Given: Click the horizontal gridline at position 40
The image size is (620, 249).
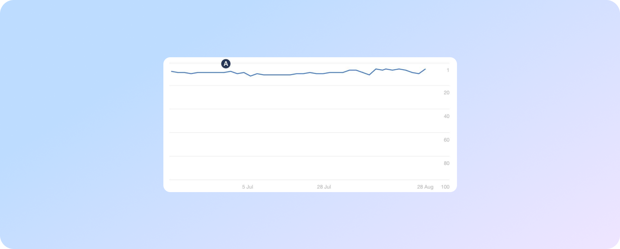Looking at the screenshot, I should coord(304,109).
